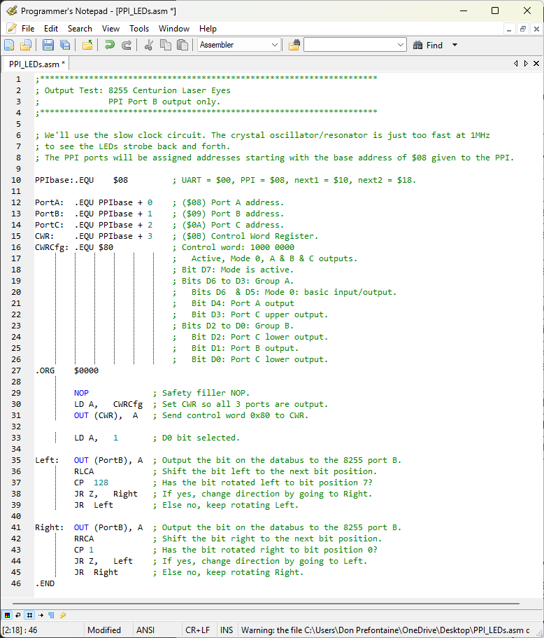
Task: Click the Find button
Action: (428, 45)
